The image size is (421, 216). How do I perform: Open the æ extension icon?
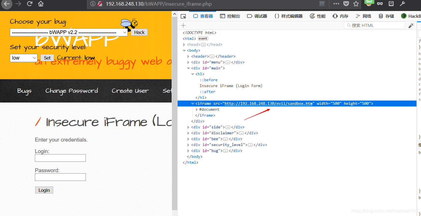[391, 4]
